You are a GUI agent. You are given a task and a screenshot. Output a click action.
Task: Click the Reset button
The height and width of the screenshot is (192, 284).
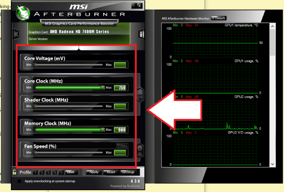[x=111, y=172]
